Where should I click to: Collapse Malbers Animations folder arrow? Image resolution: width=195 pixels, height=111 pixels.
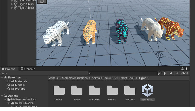pos(5,100)
